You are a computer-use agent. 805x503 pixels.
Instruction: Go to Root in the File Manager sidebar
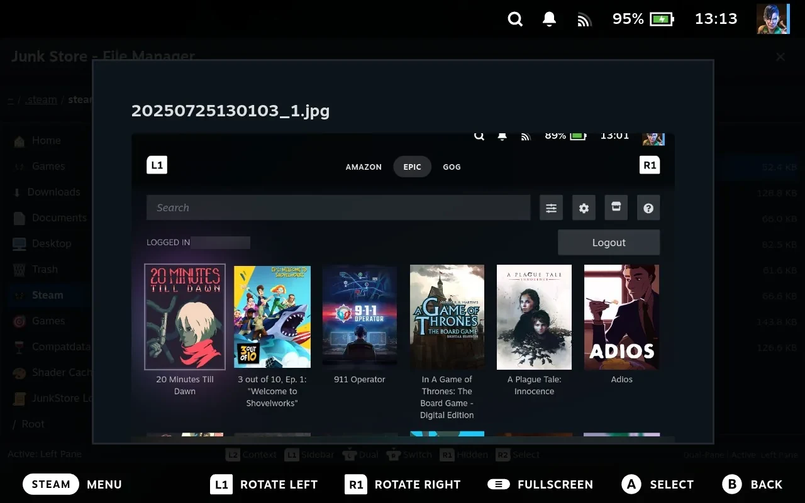[x=28, y=424]
